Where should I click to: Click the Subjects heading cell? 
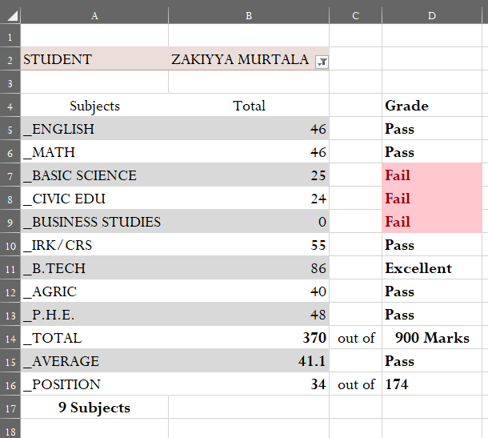point(94,105)
